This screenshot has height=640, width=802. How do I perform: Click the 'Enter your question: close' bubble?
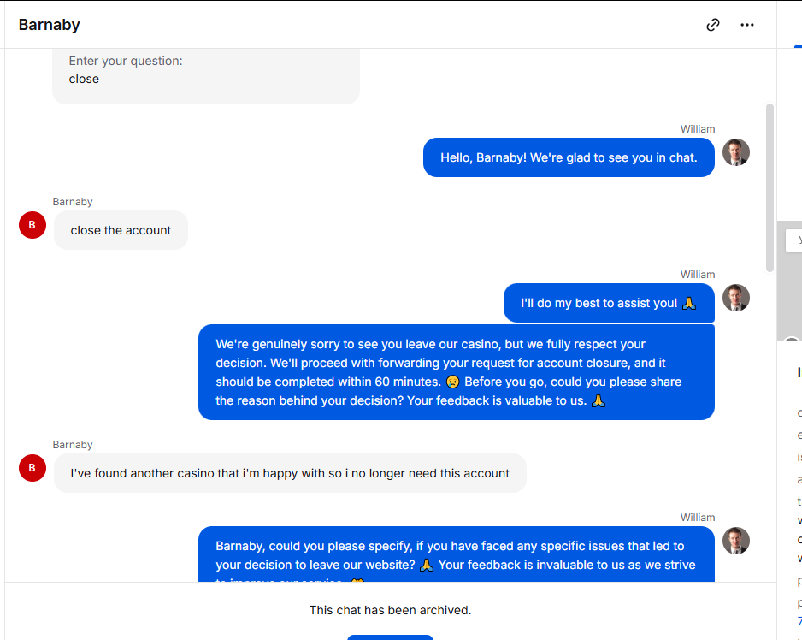(206, 76)
